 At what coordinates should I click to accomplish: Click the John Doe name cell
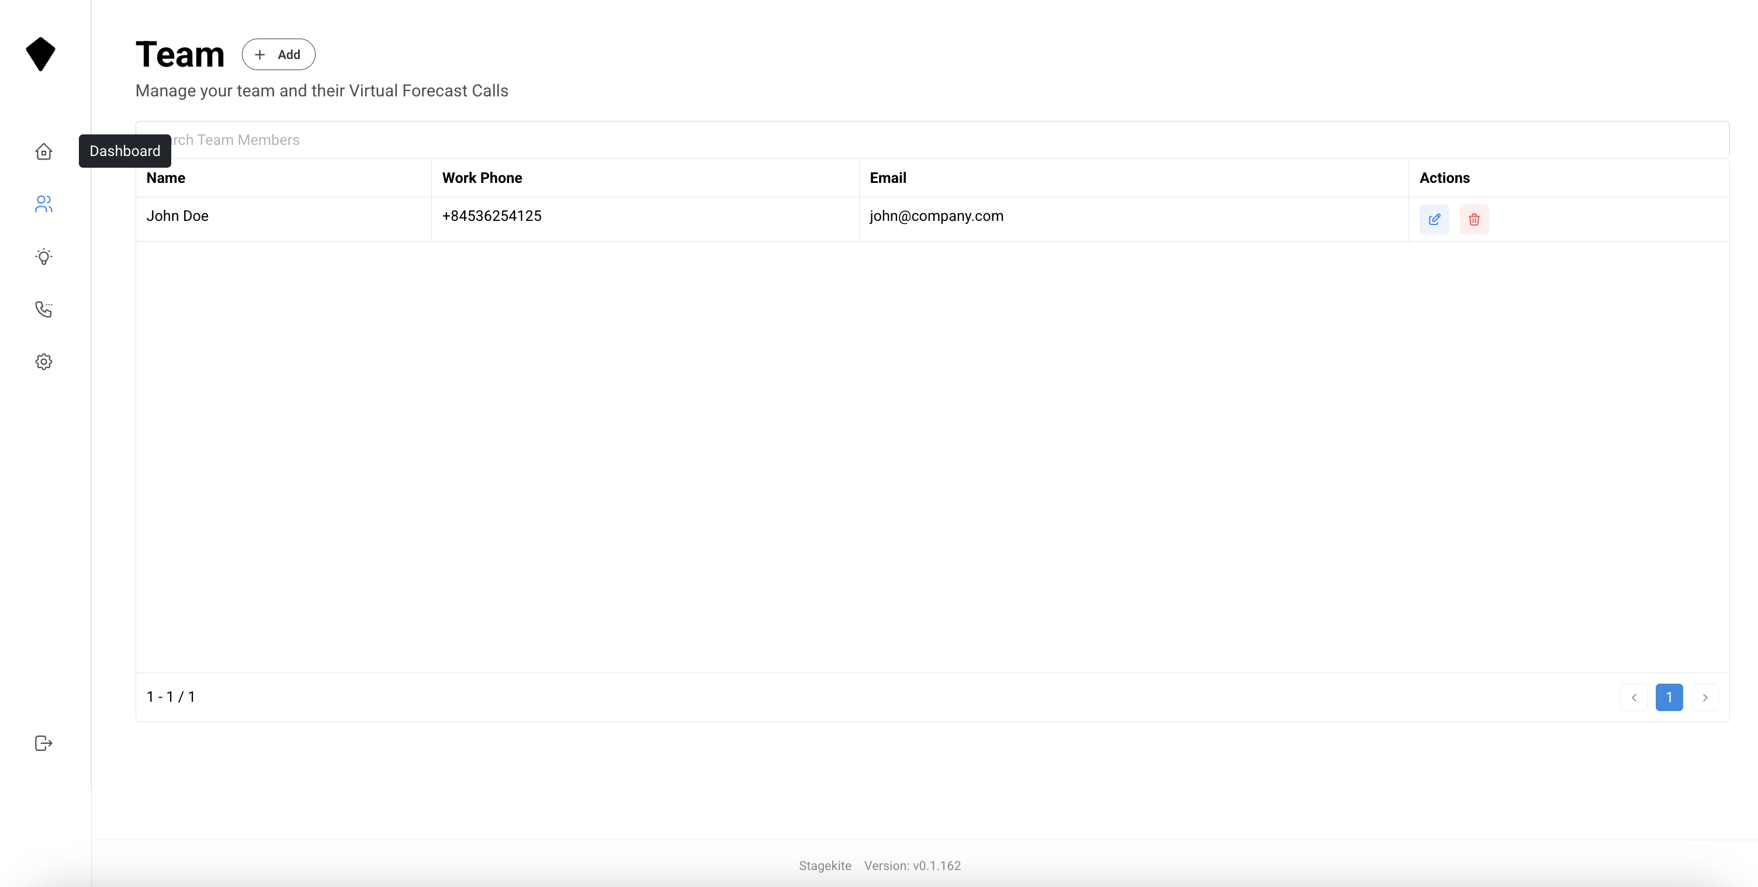point(178,216)
